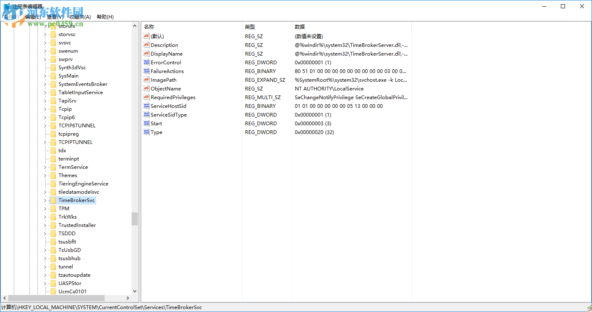Click the binary icon next to FailureActions
The height and width of the screenshot is (312, 592).
point(147,71)
